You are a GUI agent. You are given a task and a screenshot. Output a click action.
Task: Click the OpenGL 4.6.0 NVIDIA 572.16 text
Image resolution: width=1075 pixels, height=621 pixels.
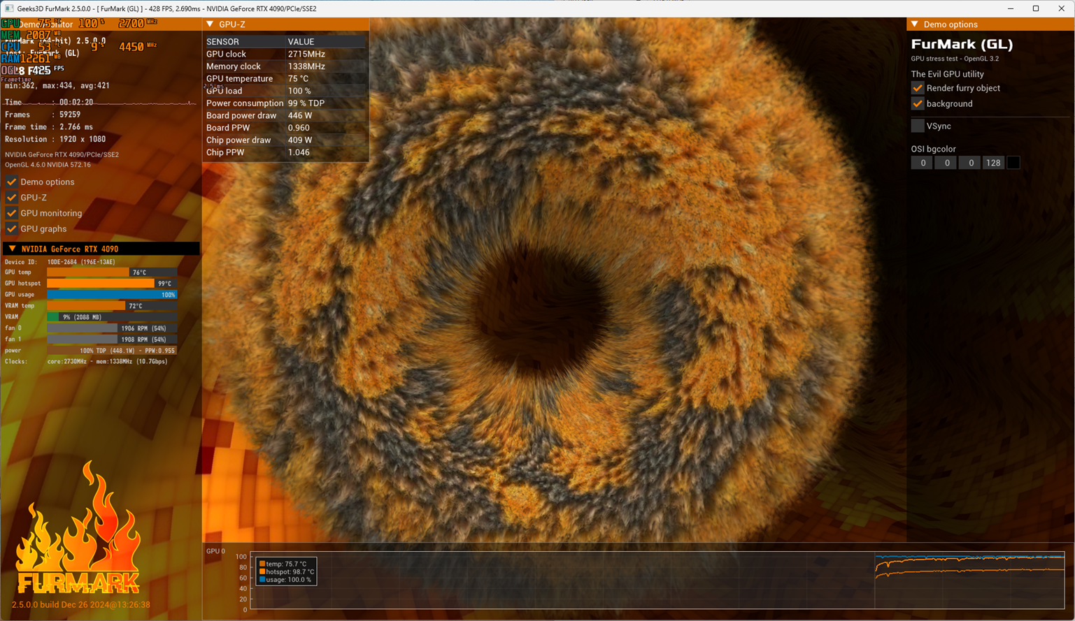coord(48,165)
